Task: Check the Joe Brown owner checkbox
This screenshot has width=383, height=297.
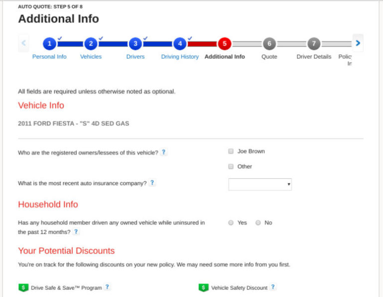Action: 231,151
